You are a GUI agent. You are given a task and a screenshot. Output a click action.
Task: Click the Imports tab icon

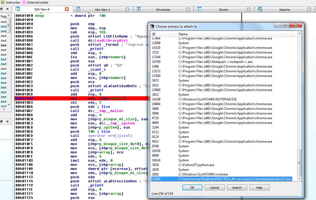pyautogui.click(x=260, y=9)
